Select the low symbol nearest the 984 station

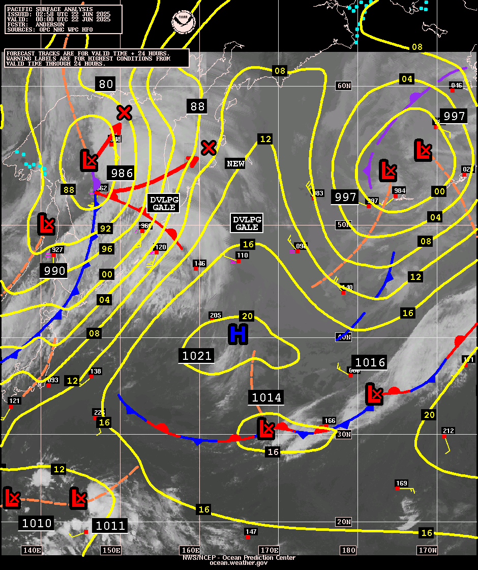point(387,170)
